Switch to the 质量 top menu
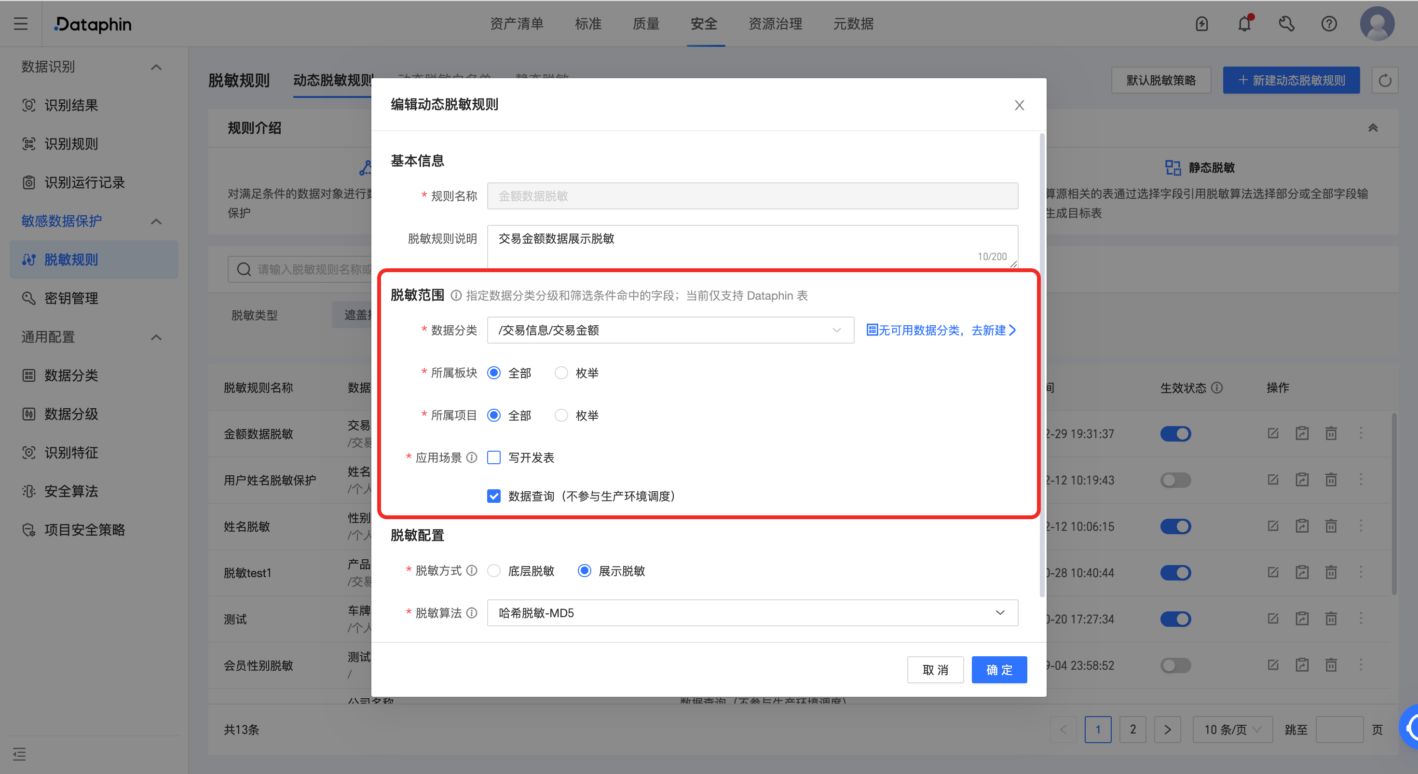This screenshot has width=1418, height=774. pyautogui.click(x=646, y=24)
